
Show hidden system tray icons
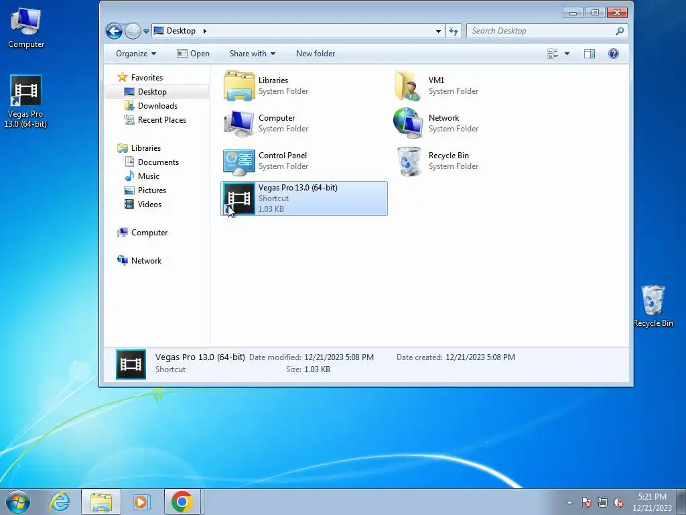[569, 502]
